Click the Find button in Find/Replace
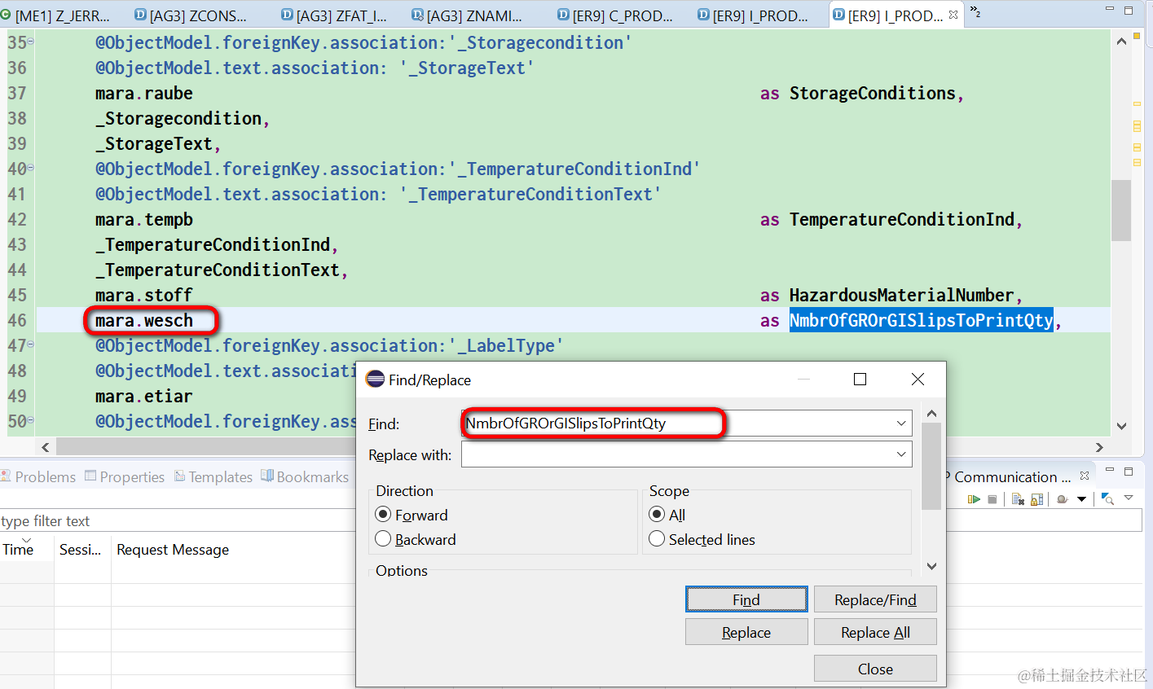The height and width of the screenshot is (689, 1153). coord(746,599)
